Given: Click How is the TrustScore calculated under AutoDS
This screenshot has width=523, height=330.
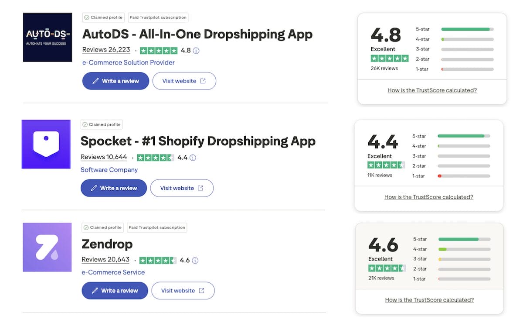Looking at the screenshot, I should (431, 90).
